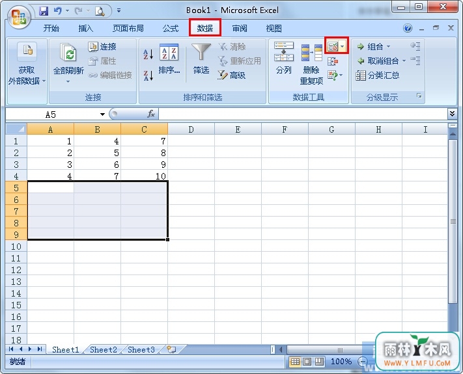
Task: Click the Name Box showing A5
Action: point(52,114)
